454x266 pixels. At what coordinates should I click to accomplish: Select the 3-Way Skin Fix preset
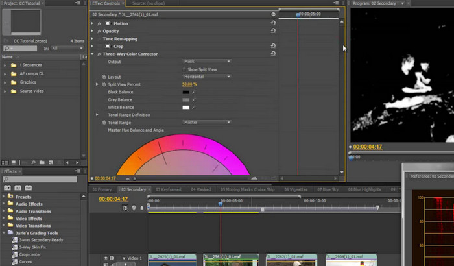(x=32, y=247)
